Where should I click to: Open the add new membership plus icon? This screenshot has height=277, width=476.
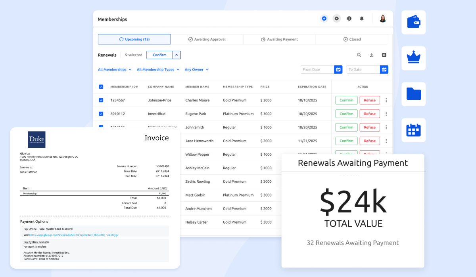coord(324,18)
